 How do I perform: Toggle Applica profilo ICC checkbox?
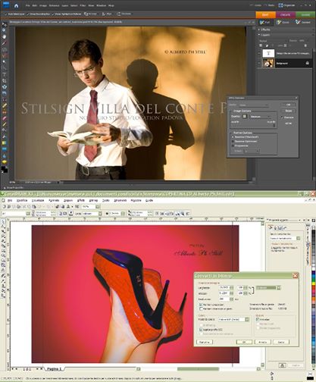(201, 330)
